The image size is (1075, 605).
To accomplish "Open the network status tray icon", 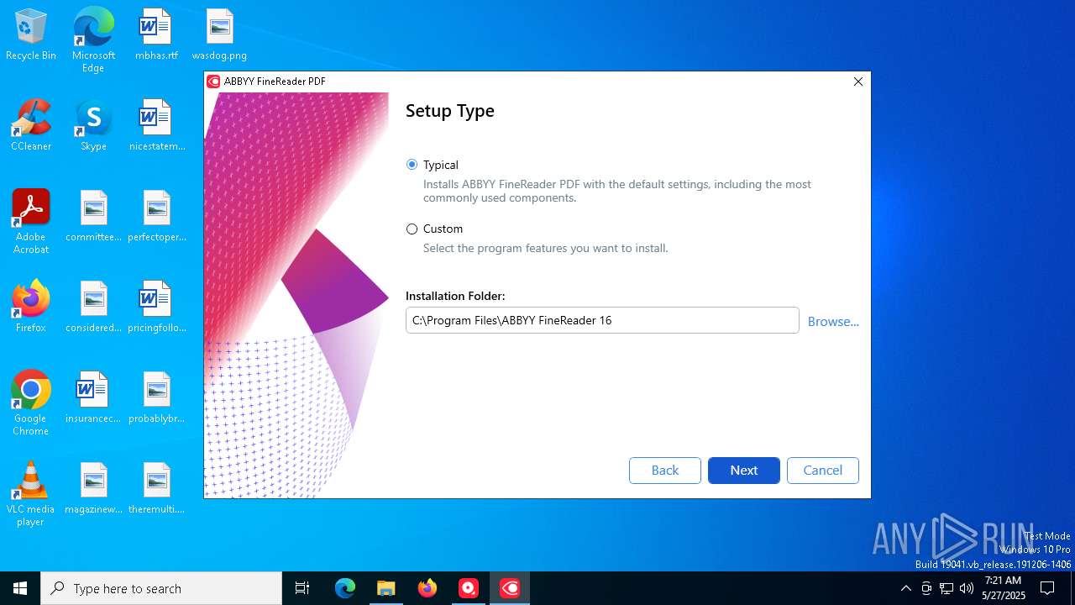I will (947, 588).
